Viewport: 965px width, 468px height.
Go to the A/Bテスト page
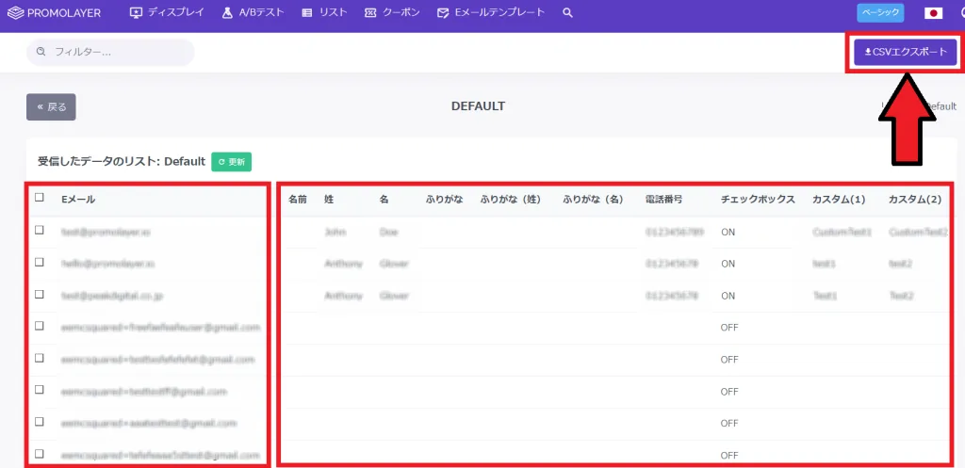(253, 12)
